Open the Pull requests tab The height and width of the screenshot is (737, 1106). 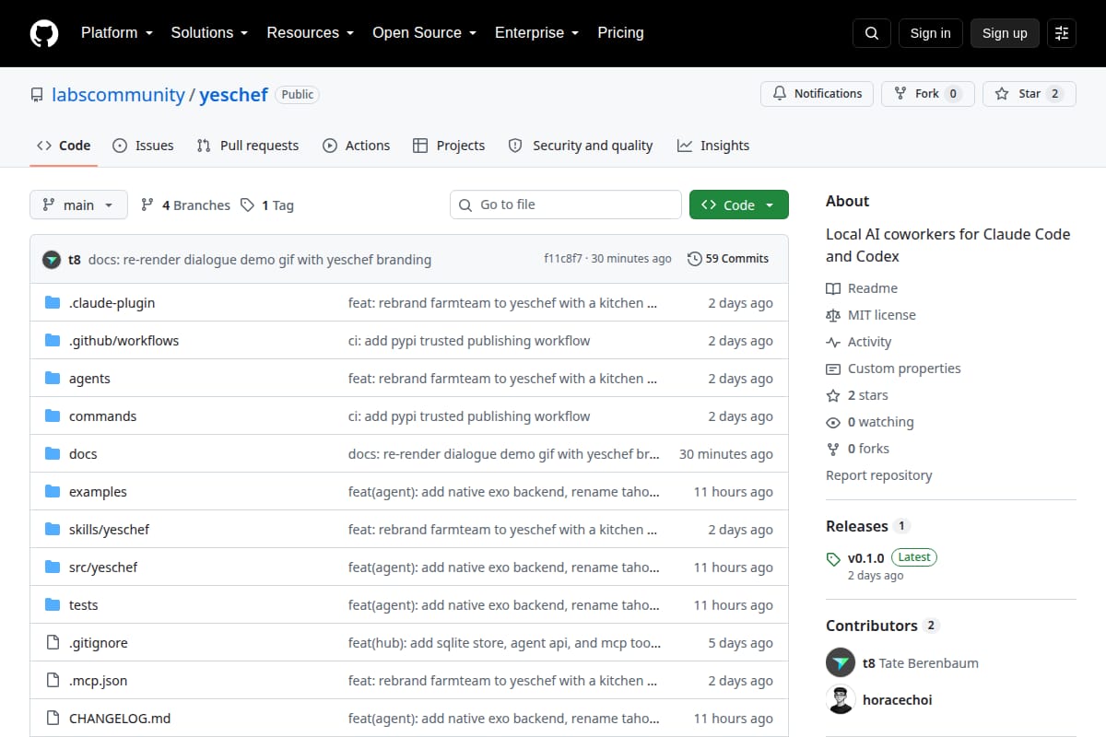pos(248,146)
